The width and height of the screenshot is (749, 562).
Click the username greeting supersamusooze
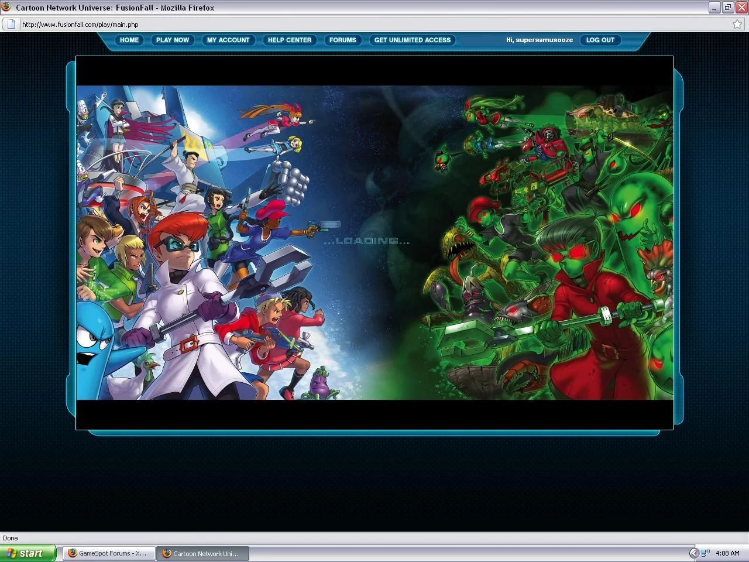(x=540, y=40)
